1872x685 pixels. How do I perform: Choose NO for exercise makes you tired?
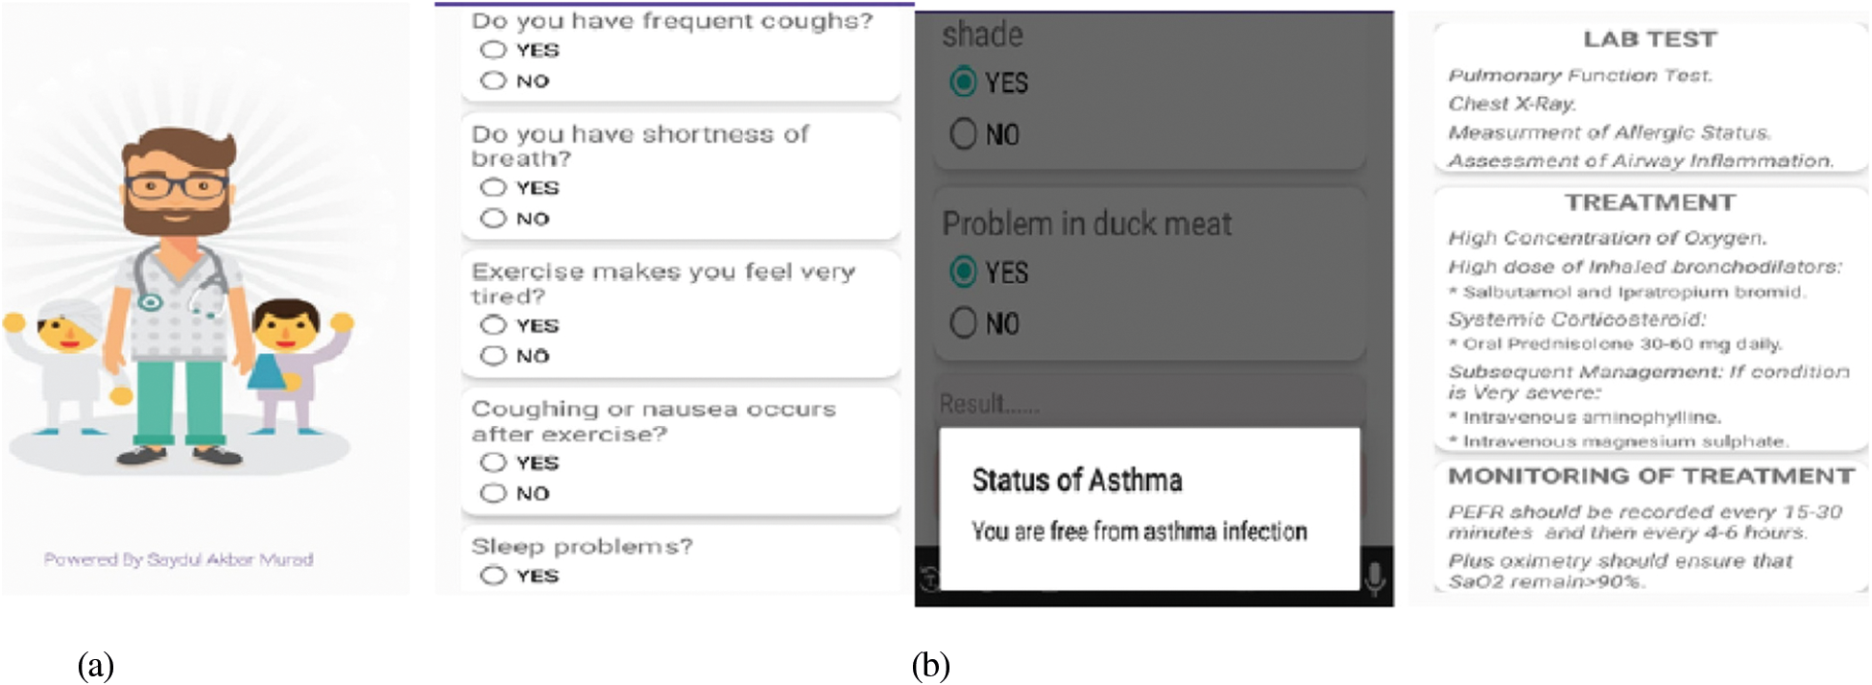pyautogui.click(x=493, y=356)
